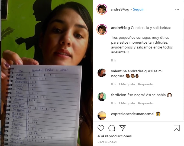Viewport: 184px width, 146px height.
Task: Open valentina.andrades.g profile avatar
Action: (x=102, y=73)
